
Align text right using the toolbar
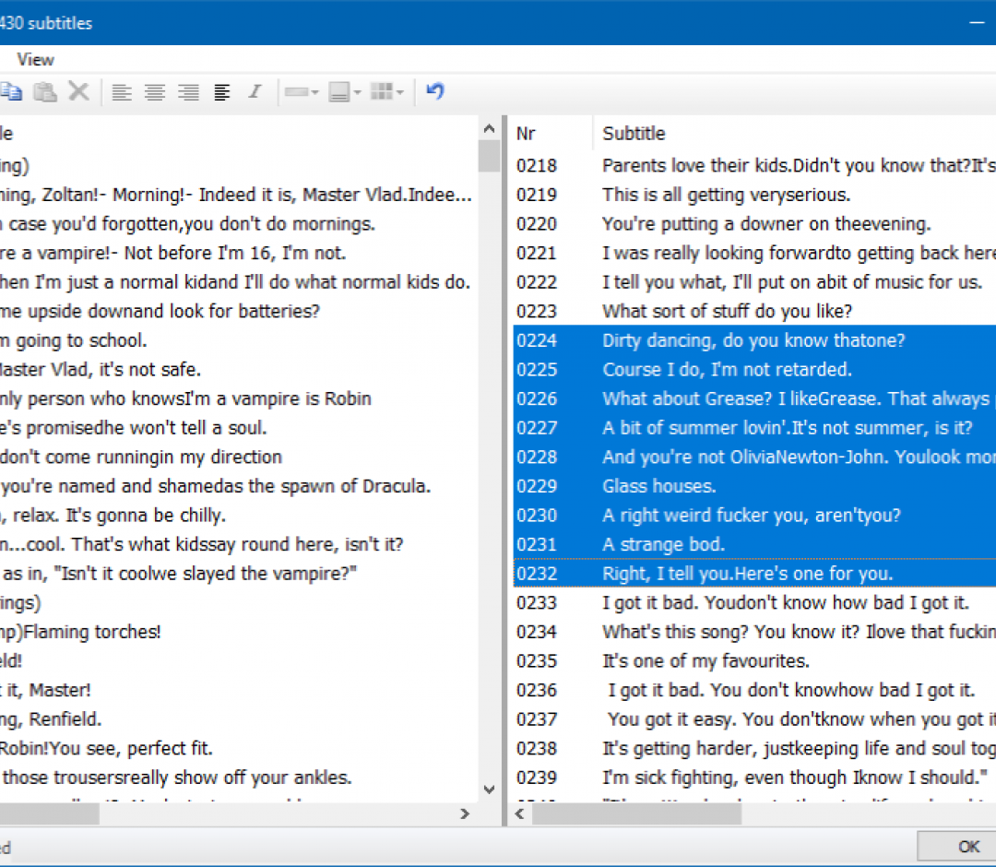(189, 92)
